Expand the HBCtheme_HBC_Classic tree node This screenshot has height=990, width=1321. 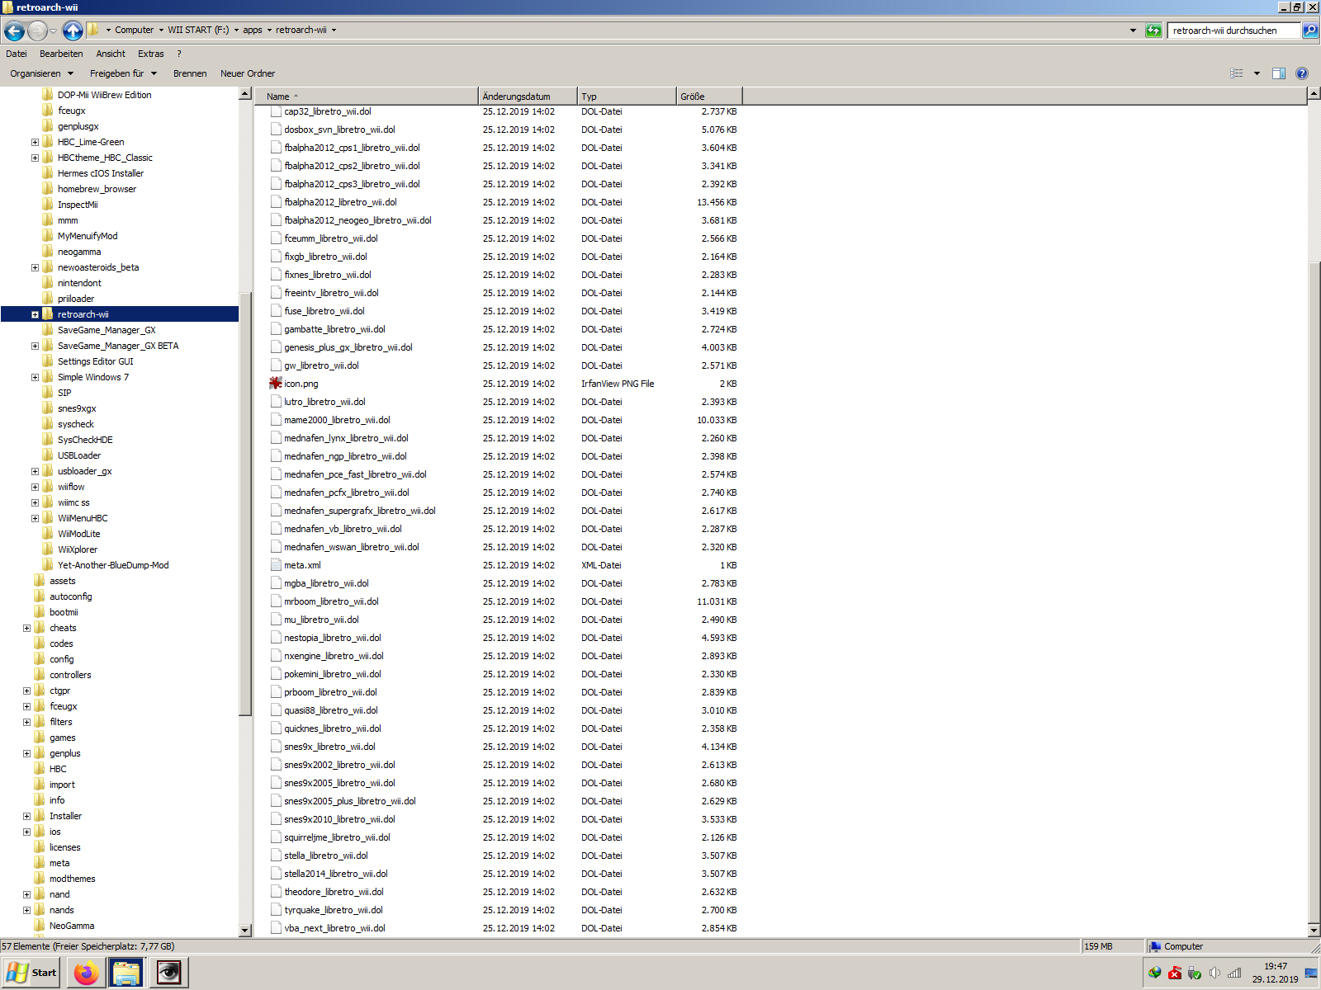coord(35,158)
